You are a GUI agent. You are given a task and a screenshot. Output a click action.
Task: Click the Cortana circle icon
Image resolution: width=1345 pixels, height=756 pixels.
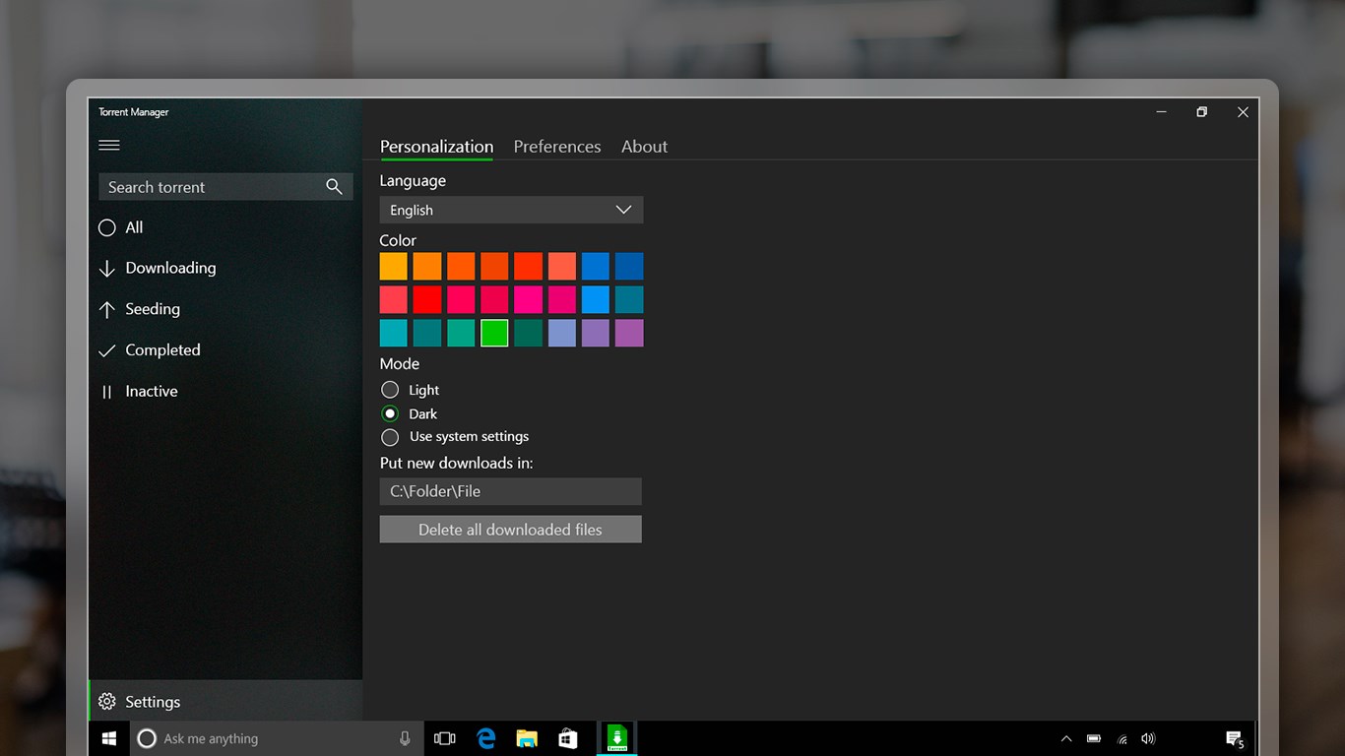(x=147, y=738)
